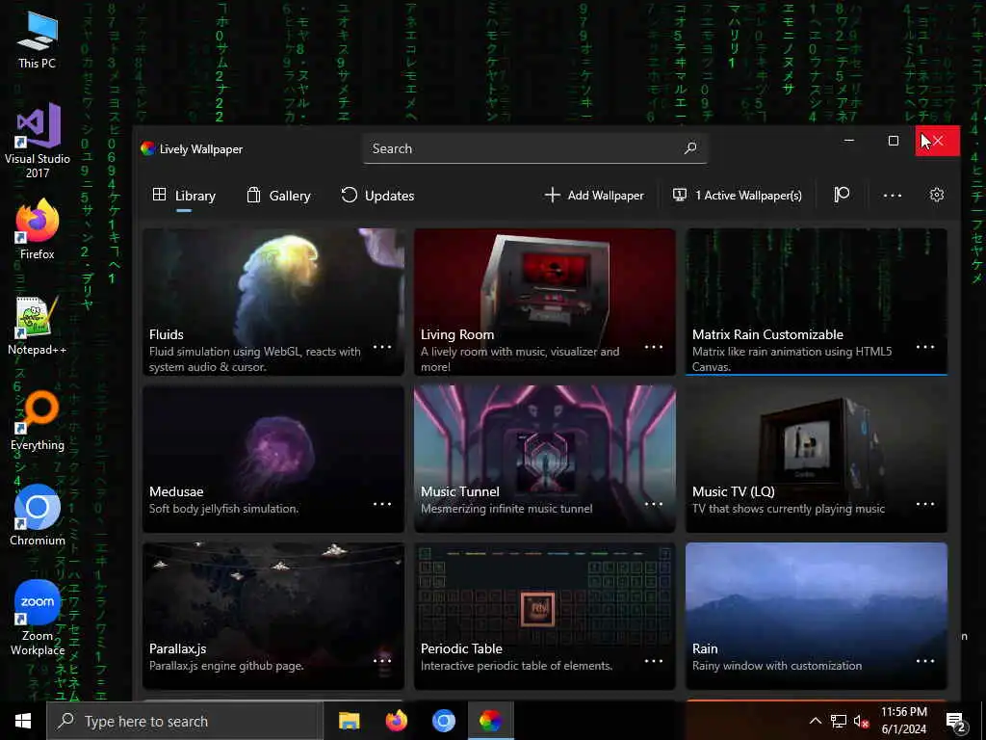The width and height of the screenshot is (986, 740).
Task: Open the toolbar three-dot overflow menu
Action: click(x=893, y=196)
